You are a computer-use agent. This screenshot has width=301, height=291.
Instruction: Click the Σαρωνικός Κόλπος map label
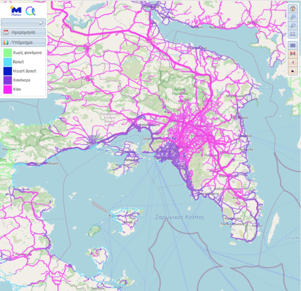click(179, 217)
